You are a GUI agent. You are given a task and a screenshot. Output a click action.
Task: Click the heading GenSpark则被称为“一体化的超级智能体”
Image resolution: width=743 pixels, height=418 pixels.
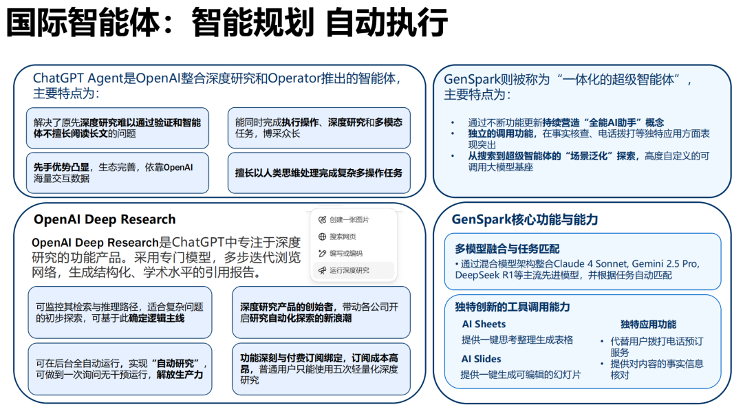tap(568, 87)
